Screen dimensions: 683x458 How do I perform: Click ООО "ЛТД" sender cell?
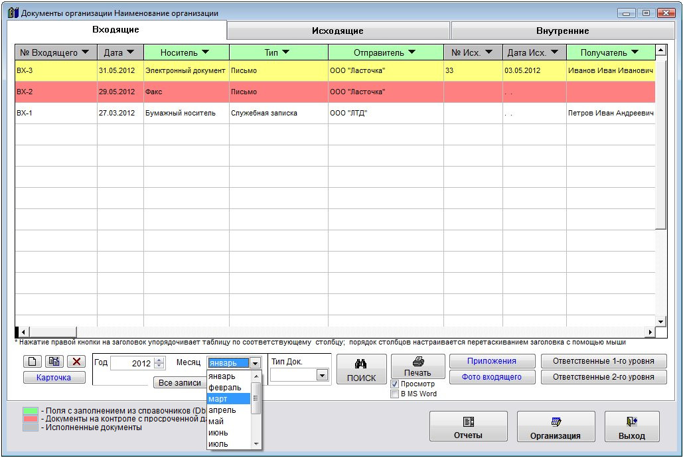[x=386, y=114]
